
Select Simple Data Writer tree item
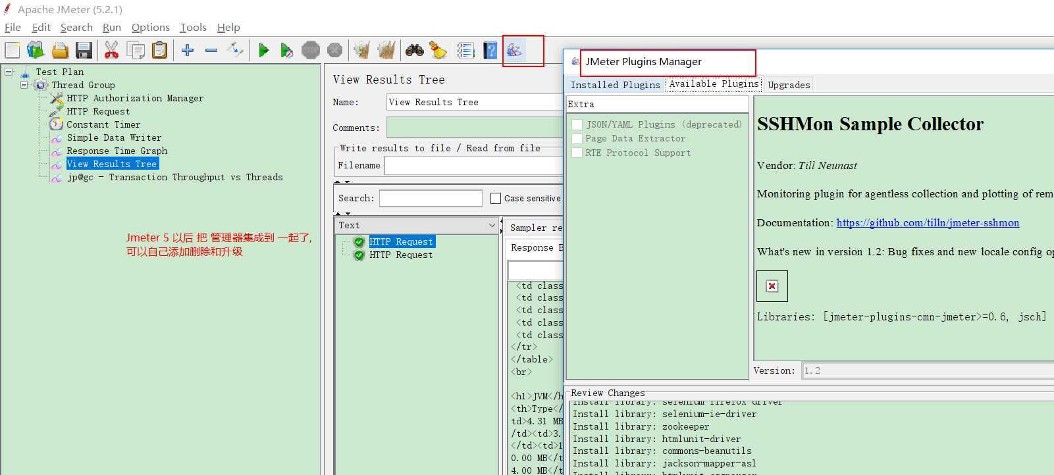[x=114, y=137]
